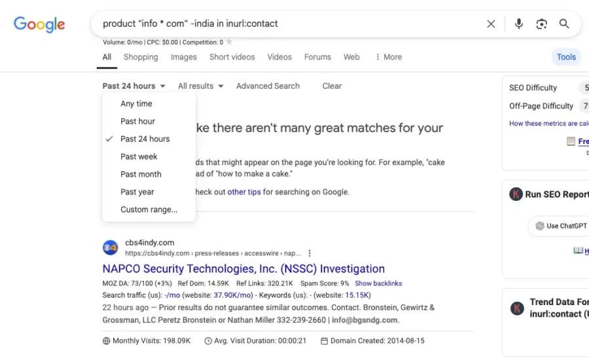Click the Spam Score: 9% metric
The width and height of the screenshot is (589, 358).
click(325, 283)
